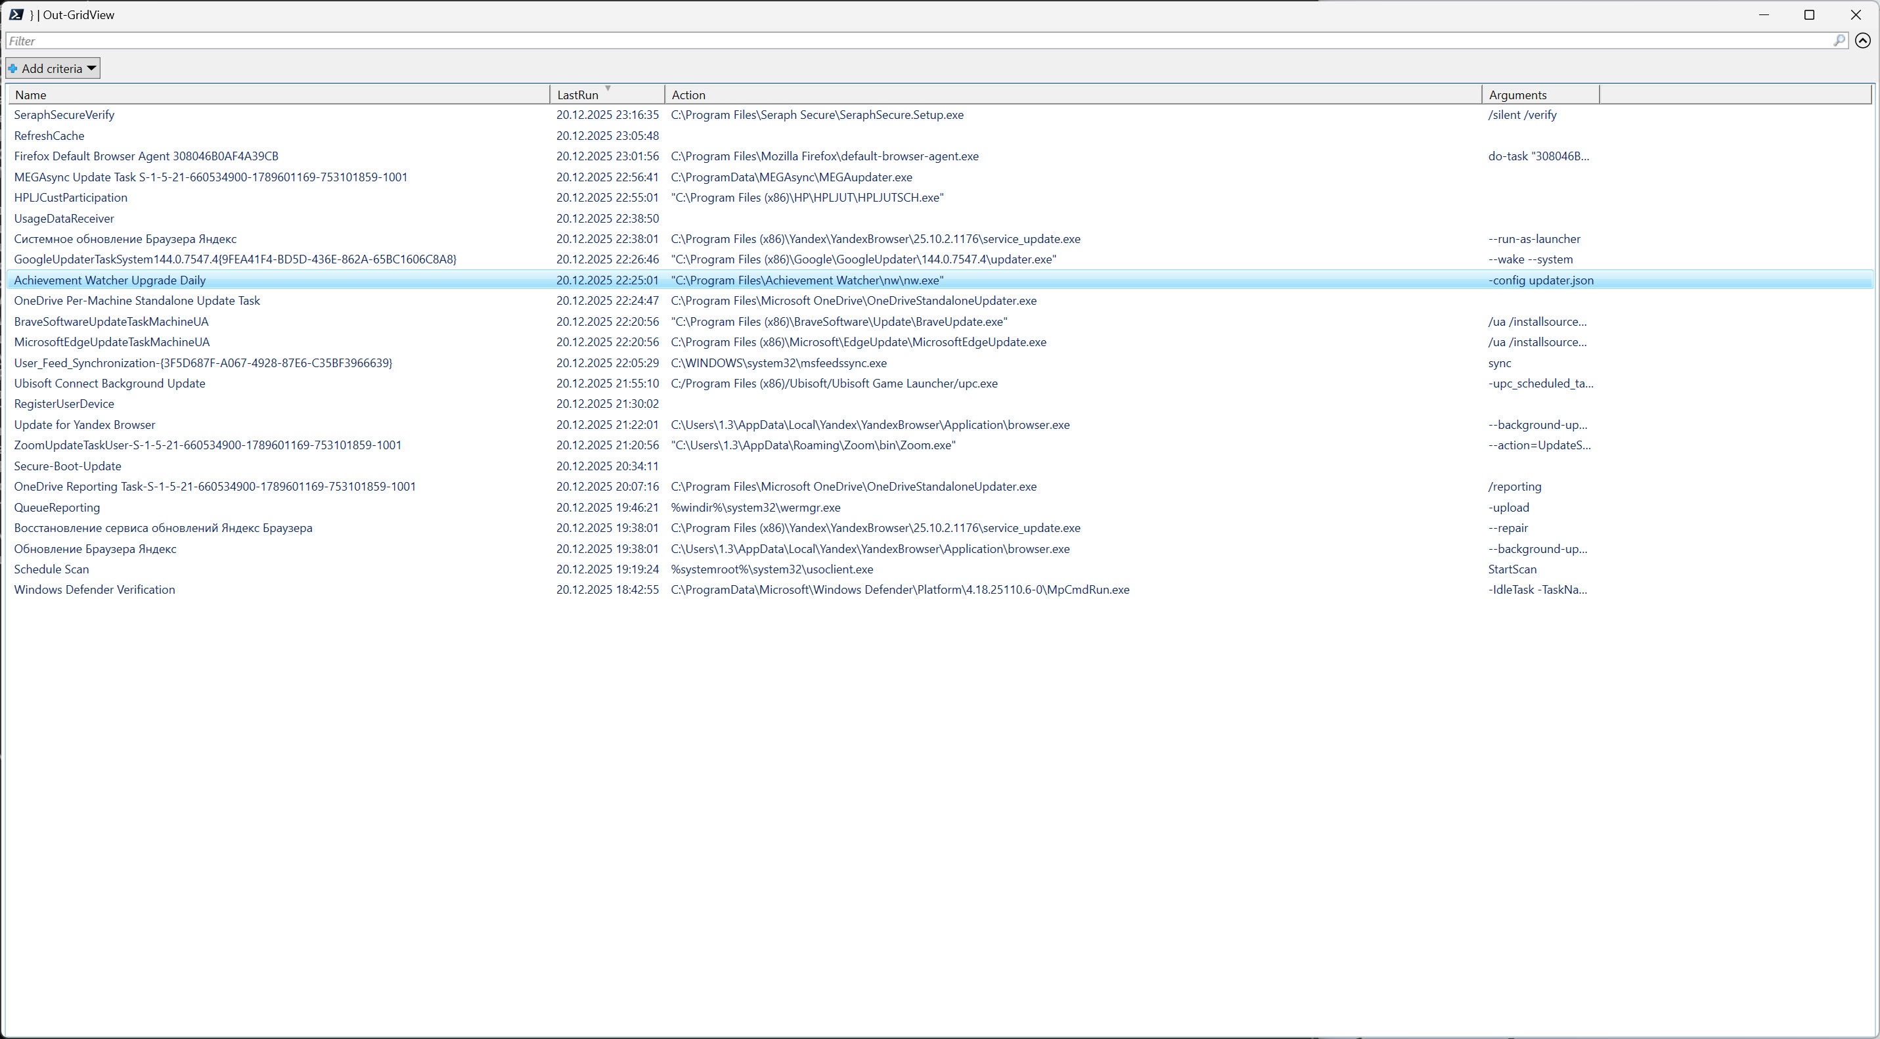Click the magnifier search icon in filter bar
Viewport: 1880px width, 1039px height.
click(x=1839, y=41)
